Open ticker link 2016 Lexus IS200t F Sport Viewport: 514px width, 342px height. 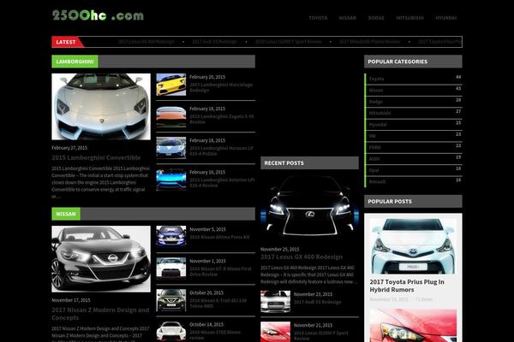pos(288,42)
